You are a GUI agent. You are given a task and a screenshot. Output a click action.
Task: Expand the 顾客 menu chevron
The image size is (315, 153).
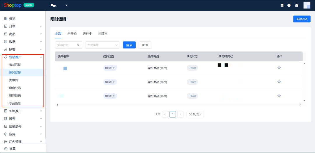41,49
